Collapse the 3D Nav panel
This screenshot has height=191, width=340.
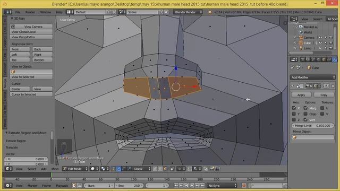pos(12,19)
